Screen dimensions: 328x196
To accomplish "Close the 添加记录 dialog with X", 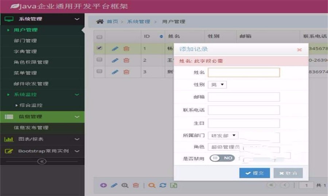I will [x=299, y=50].
